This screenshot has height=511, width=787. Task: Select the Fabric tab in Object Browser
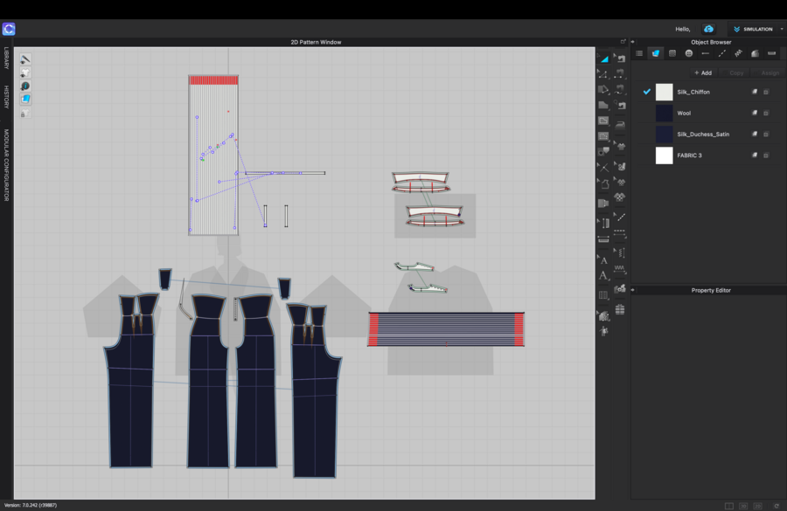[x=656, y=53]
